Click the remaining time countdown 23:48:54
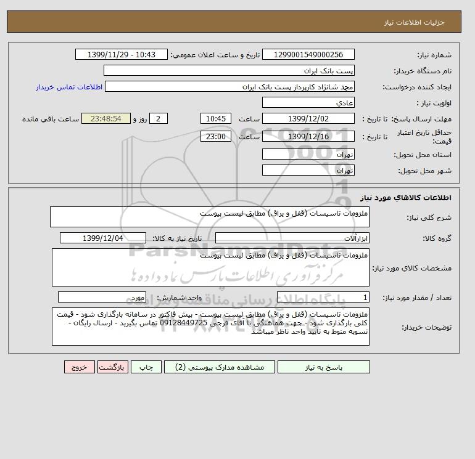The image size is (475, 459). 106,119
